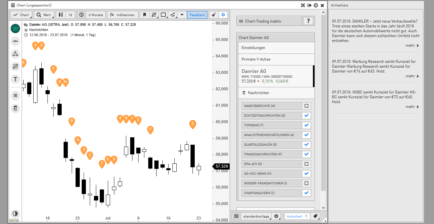Image resolution: width=434 pixels, height=224 pixels.
Task: Expand the small down-arrow toolbar dropdown
Action: (x=182, y=15)
